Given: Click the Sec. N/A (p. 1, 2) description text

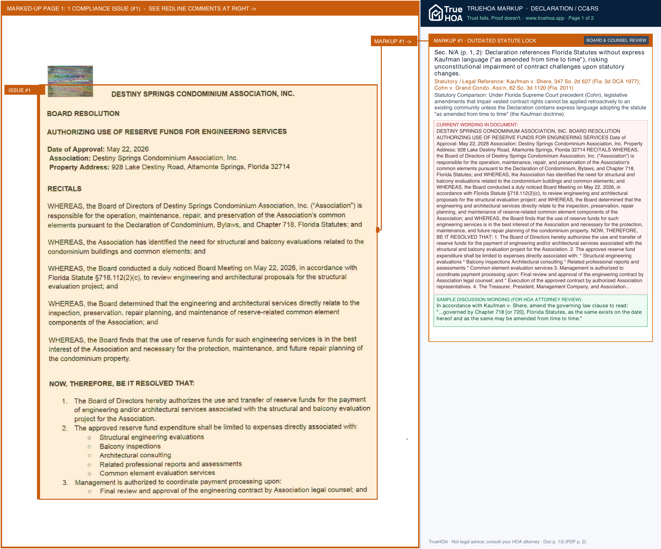Looking at the screenshot, I should 539,63.
